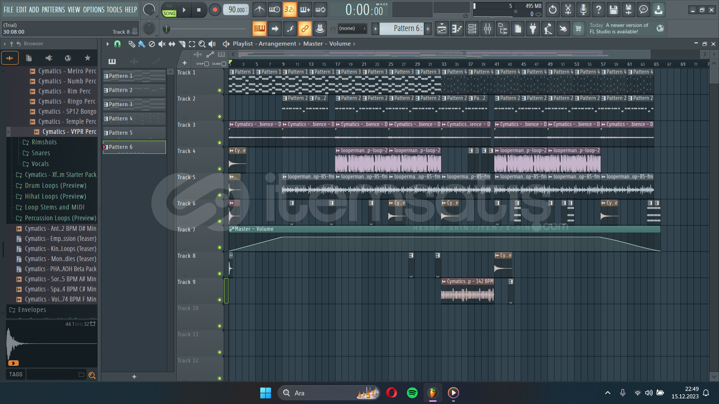This screenshot has width=719, height=404.
Task: Toggle the wait for input button
Action: (x=274, y=10)
